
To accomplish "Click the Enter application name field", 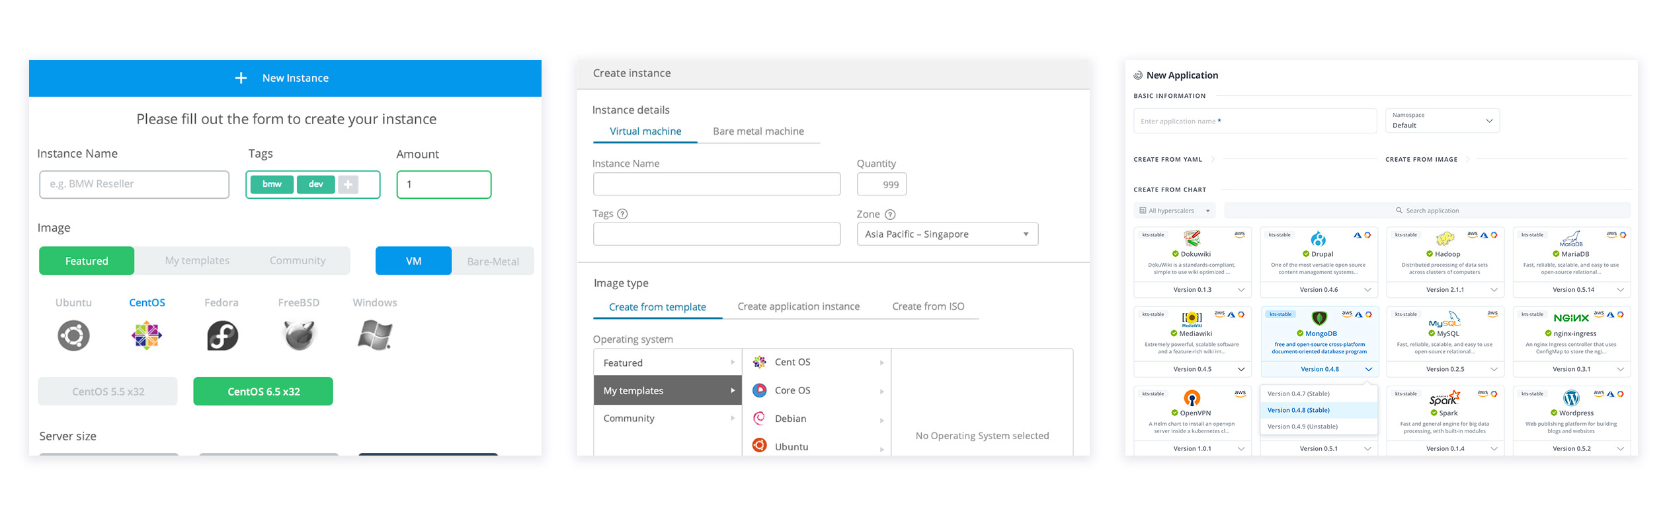I will coord(1255,121).
